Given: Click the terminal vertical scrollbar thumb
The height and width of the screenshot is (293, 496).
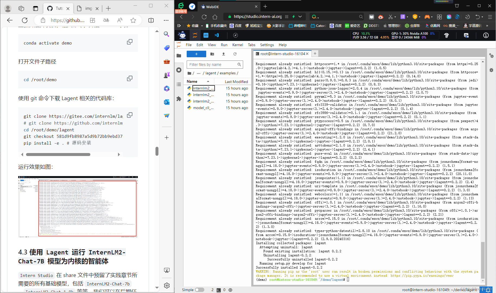Looking at the screenshot, I should [x=483, y=260].
